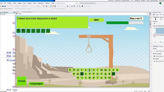Open the Analyze menu
The image size is (164, 92).
29,3
